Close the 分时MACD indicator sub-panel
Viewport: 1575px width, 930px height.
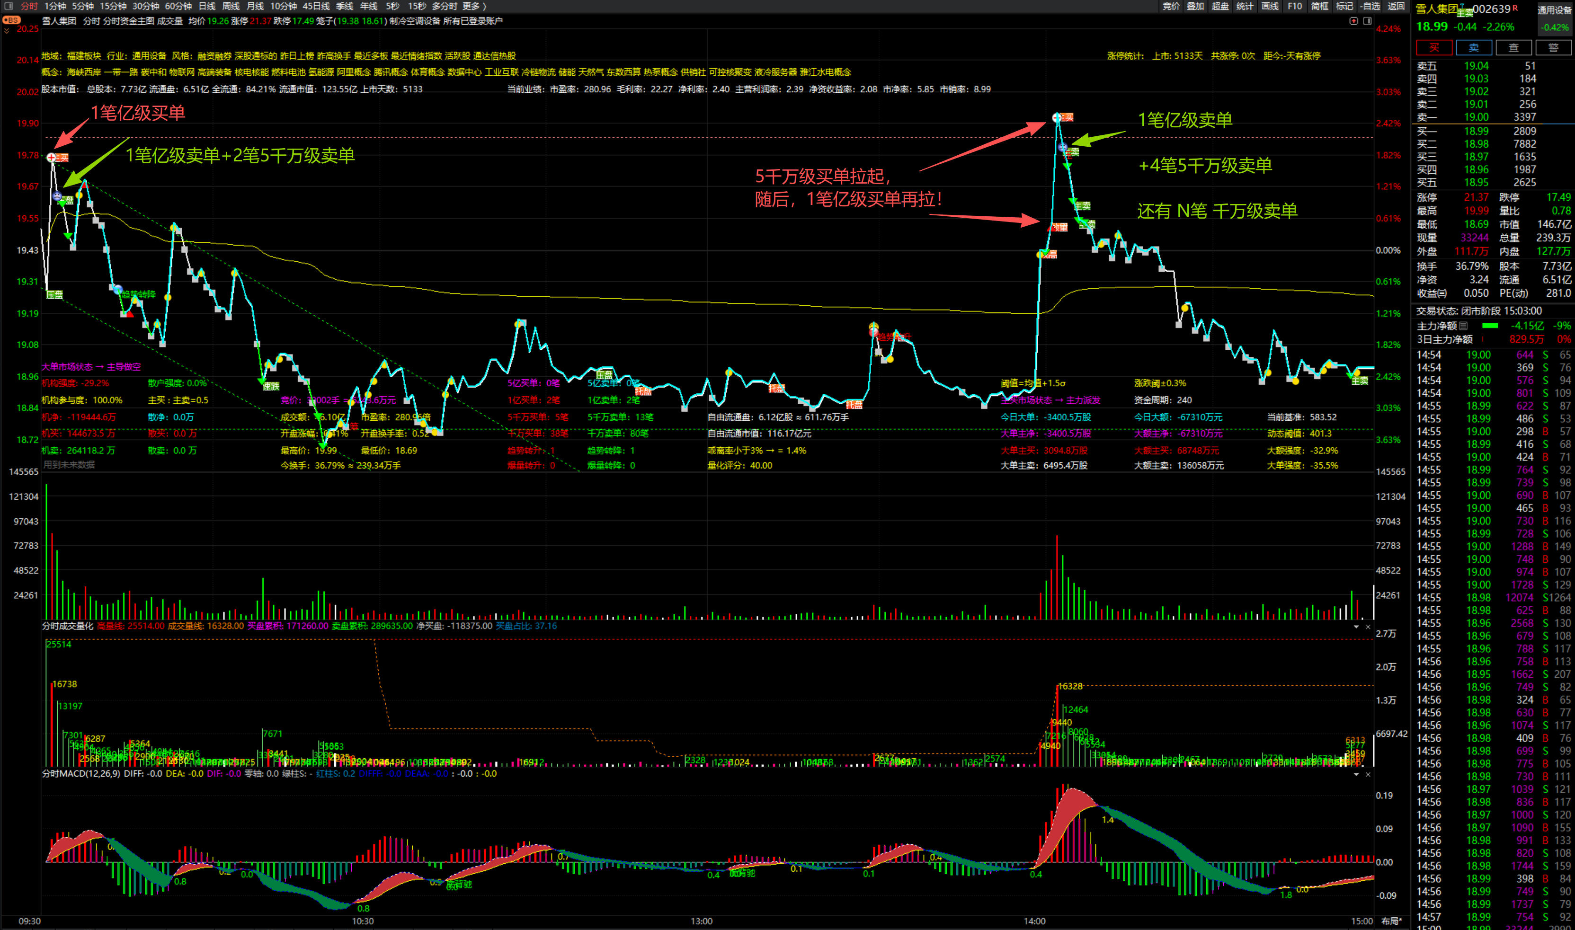click(x=1368, y=775)
